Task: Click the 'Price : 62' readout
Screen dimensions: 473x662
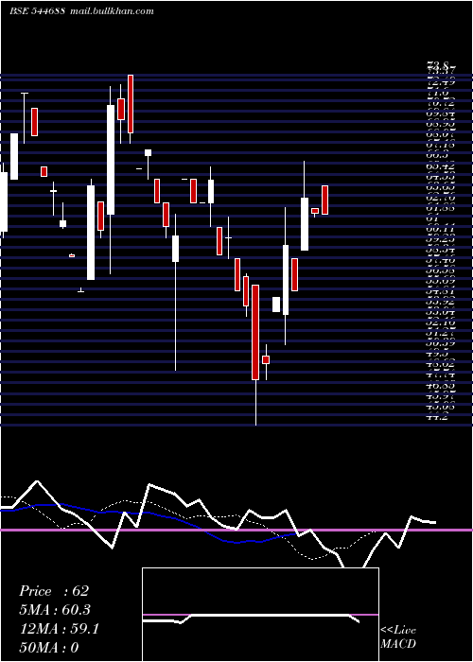Action: click(x=54, y=591)
